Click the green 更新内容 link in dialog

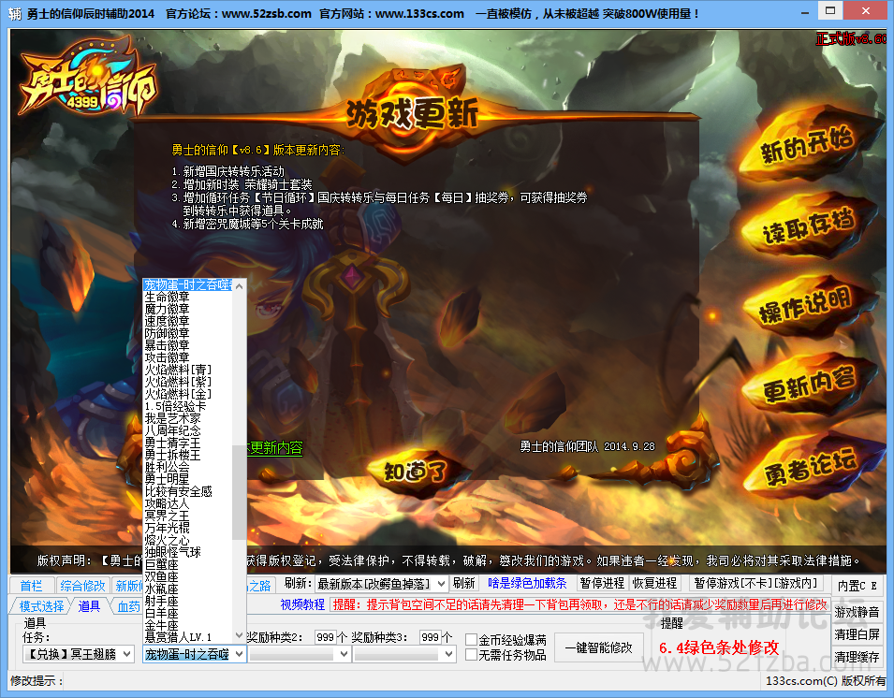[x=275, y=447]
